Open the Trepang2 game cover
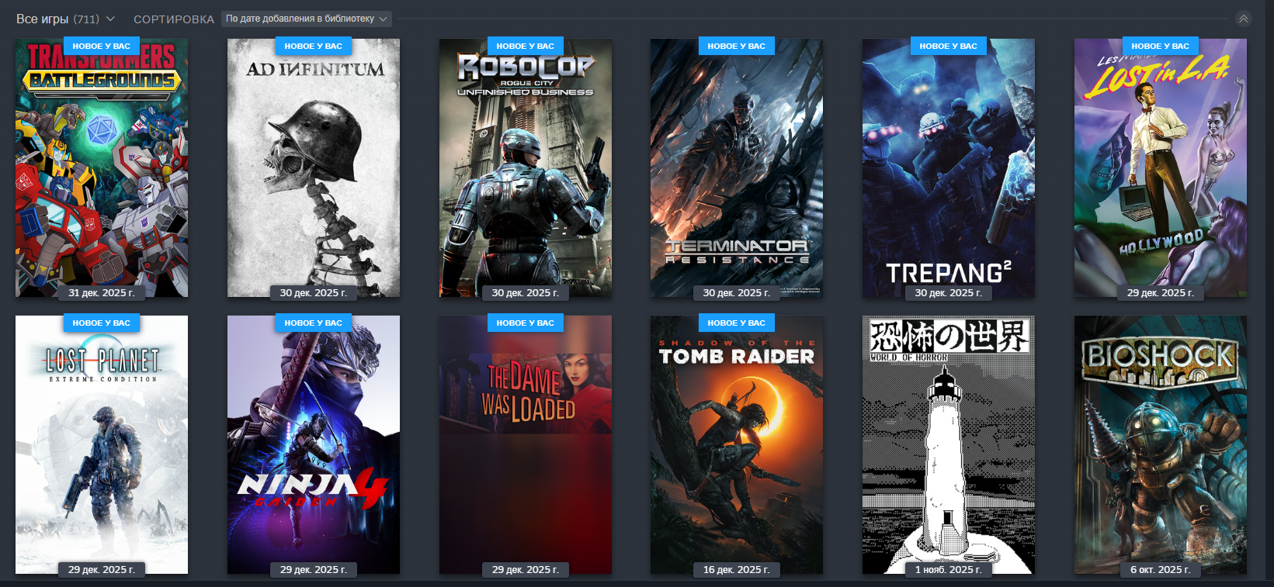This screenshot has width=1274, height=587. tap(949, 168)
